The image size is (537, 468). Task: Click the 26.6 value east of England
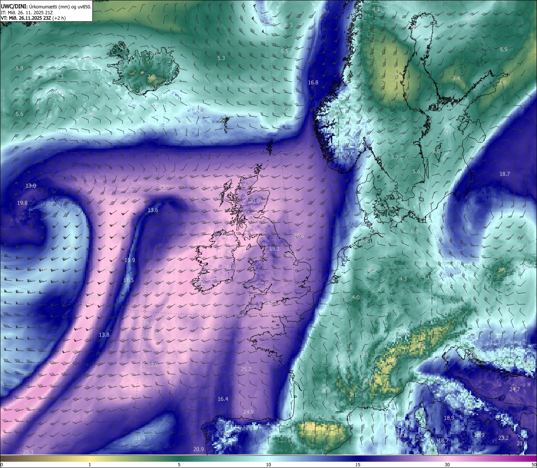point(299,235)
